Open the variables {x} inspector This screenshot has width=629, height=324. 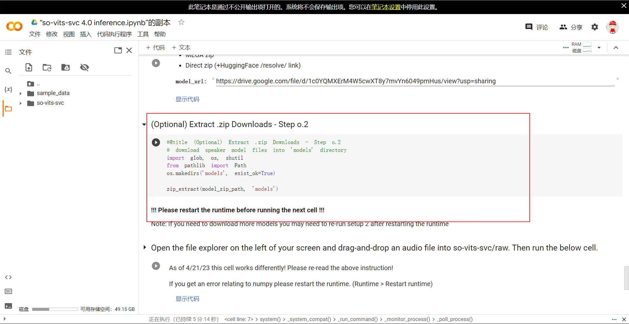point(8,89)
